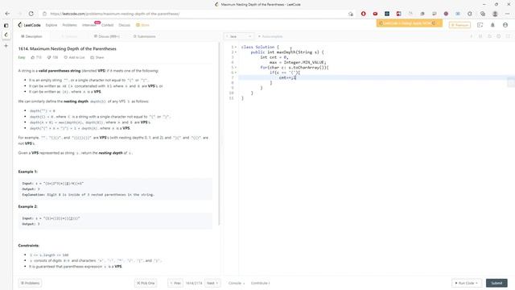This screenshot has height=290, width=515.
Task: Open the Problems list button at bottom
Action: [x=30, y=283]
